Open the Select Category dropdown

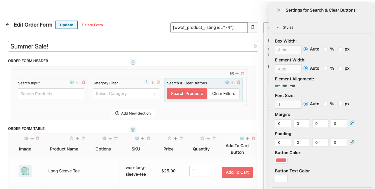126,94
